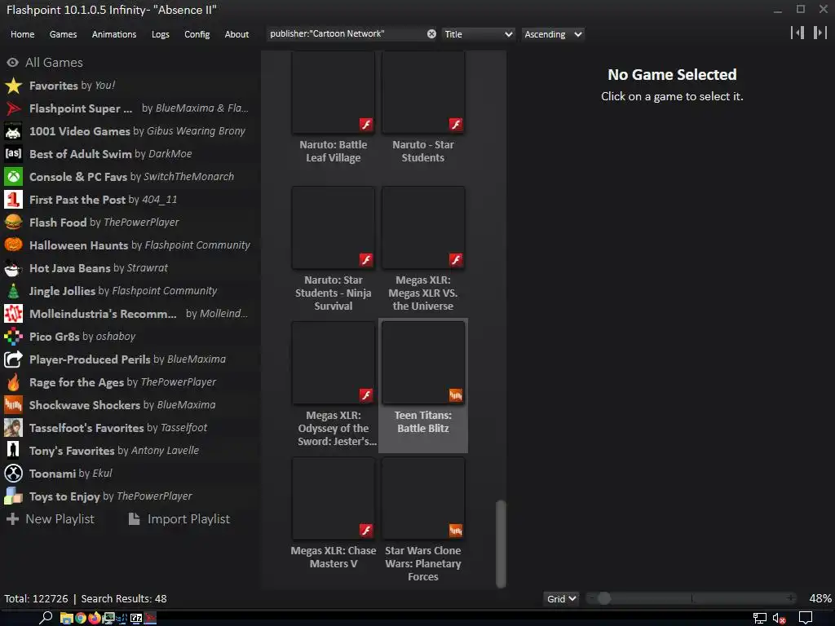Click the Pico Gr8s colorful icon
This screenshot has width=835, height=626.
pos(13,337)
